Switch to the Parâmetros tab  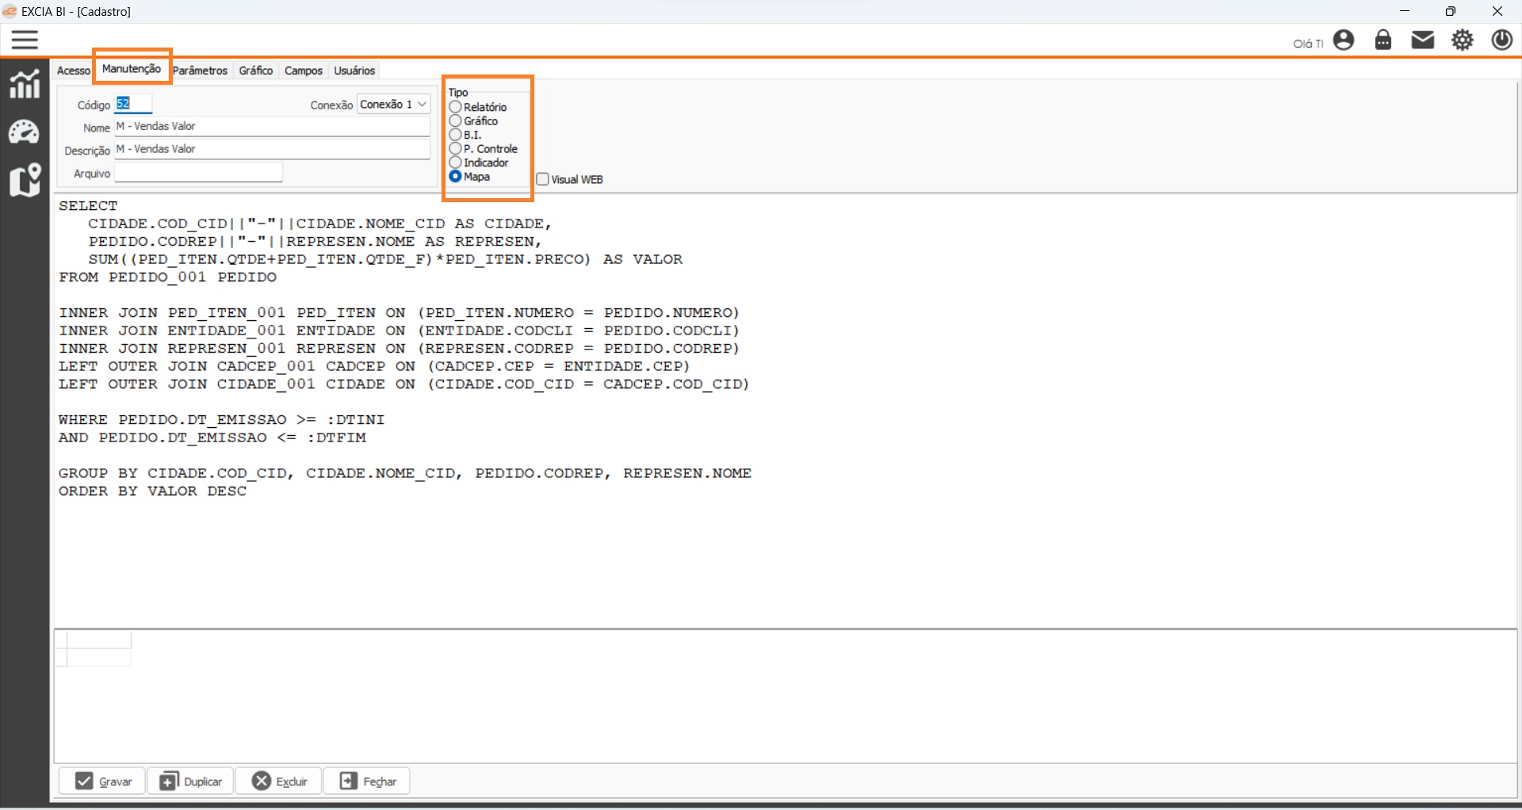click(200, 71)
